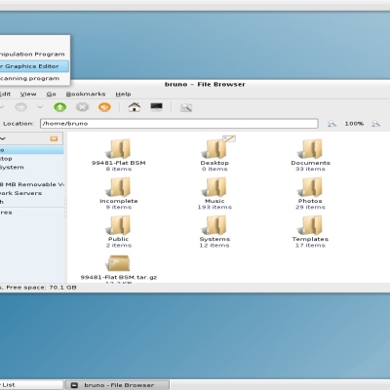Click the Free space 70.1 GB status text
Viewport: 390px width, 390px height.
pos(41,288)
